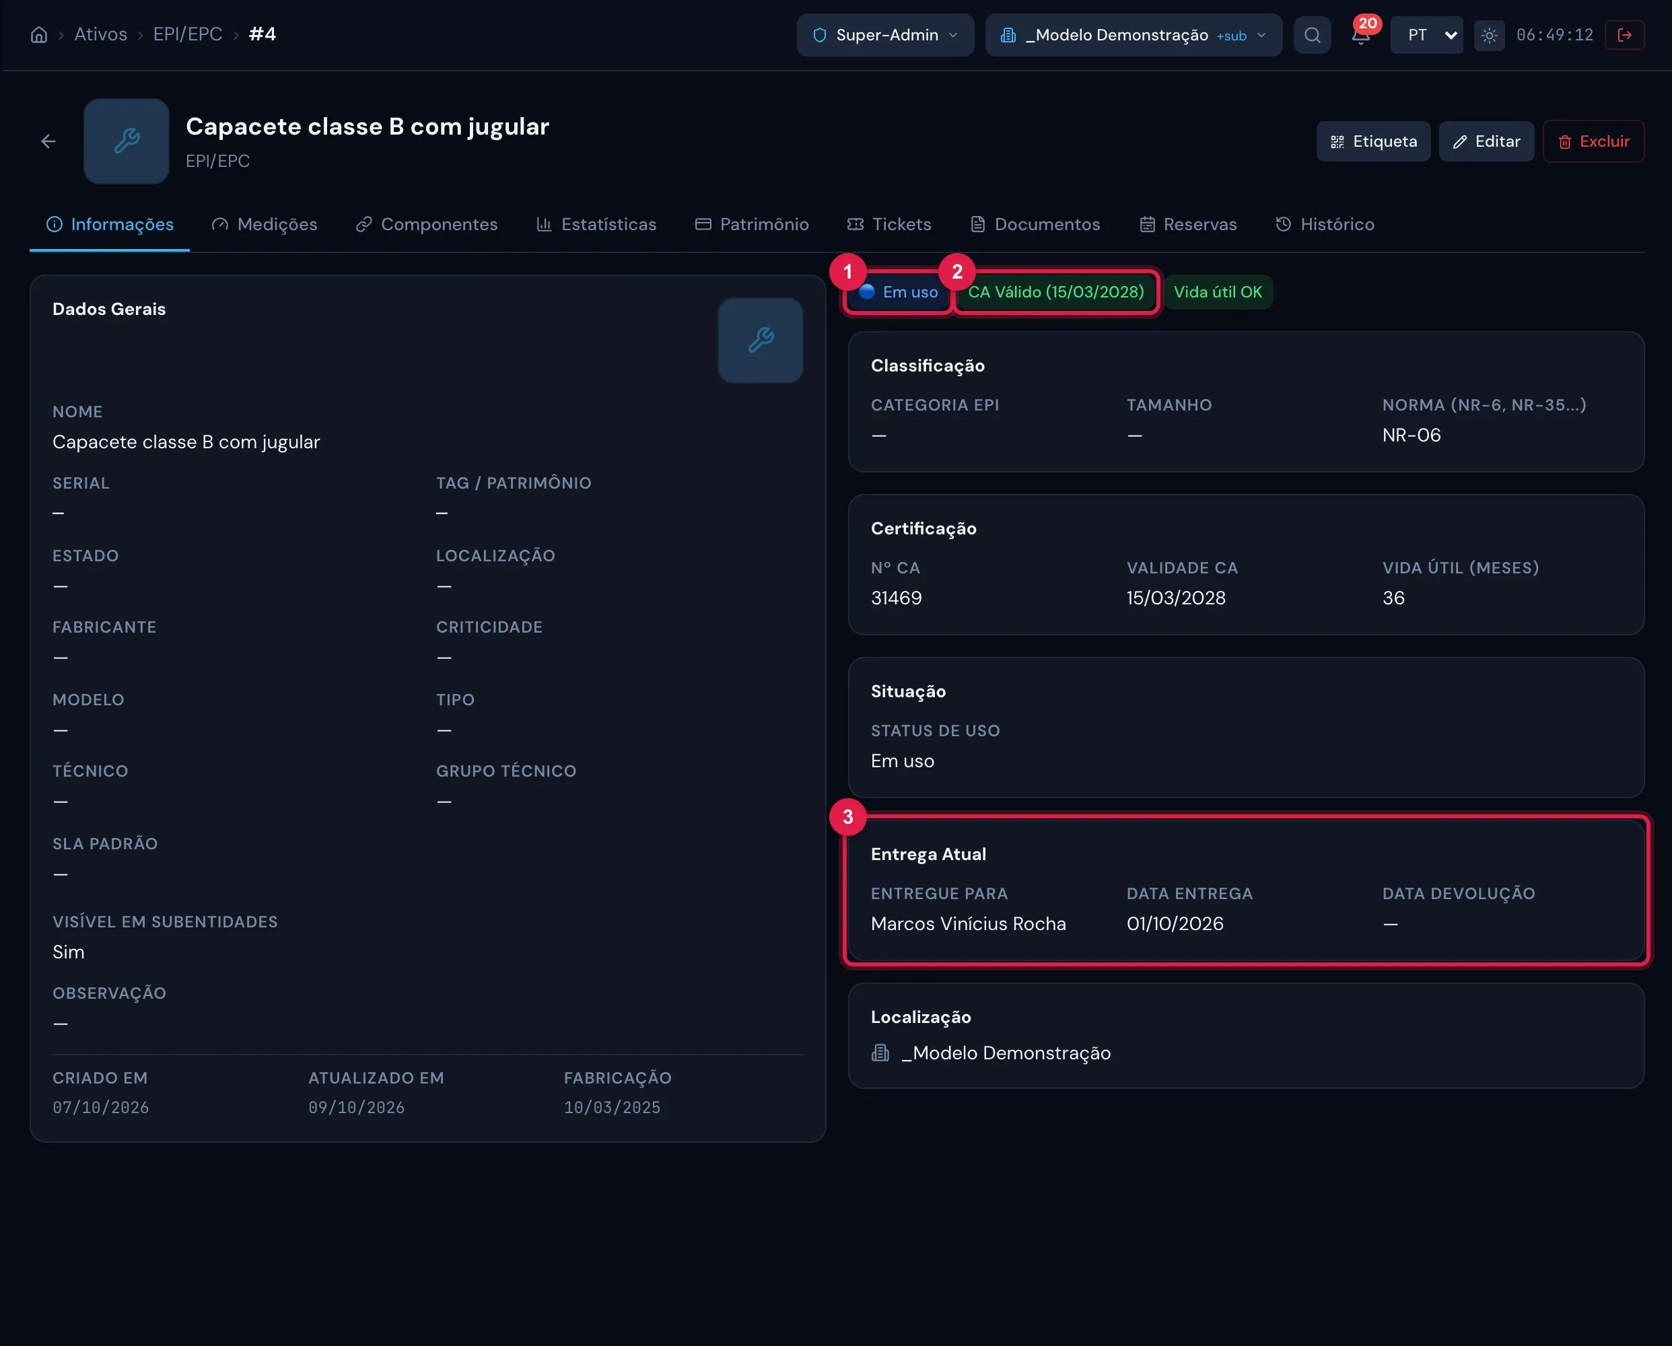Open the Ativos breadcrumb link

[x=101, y=34]
